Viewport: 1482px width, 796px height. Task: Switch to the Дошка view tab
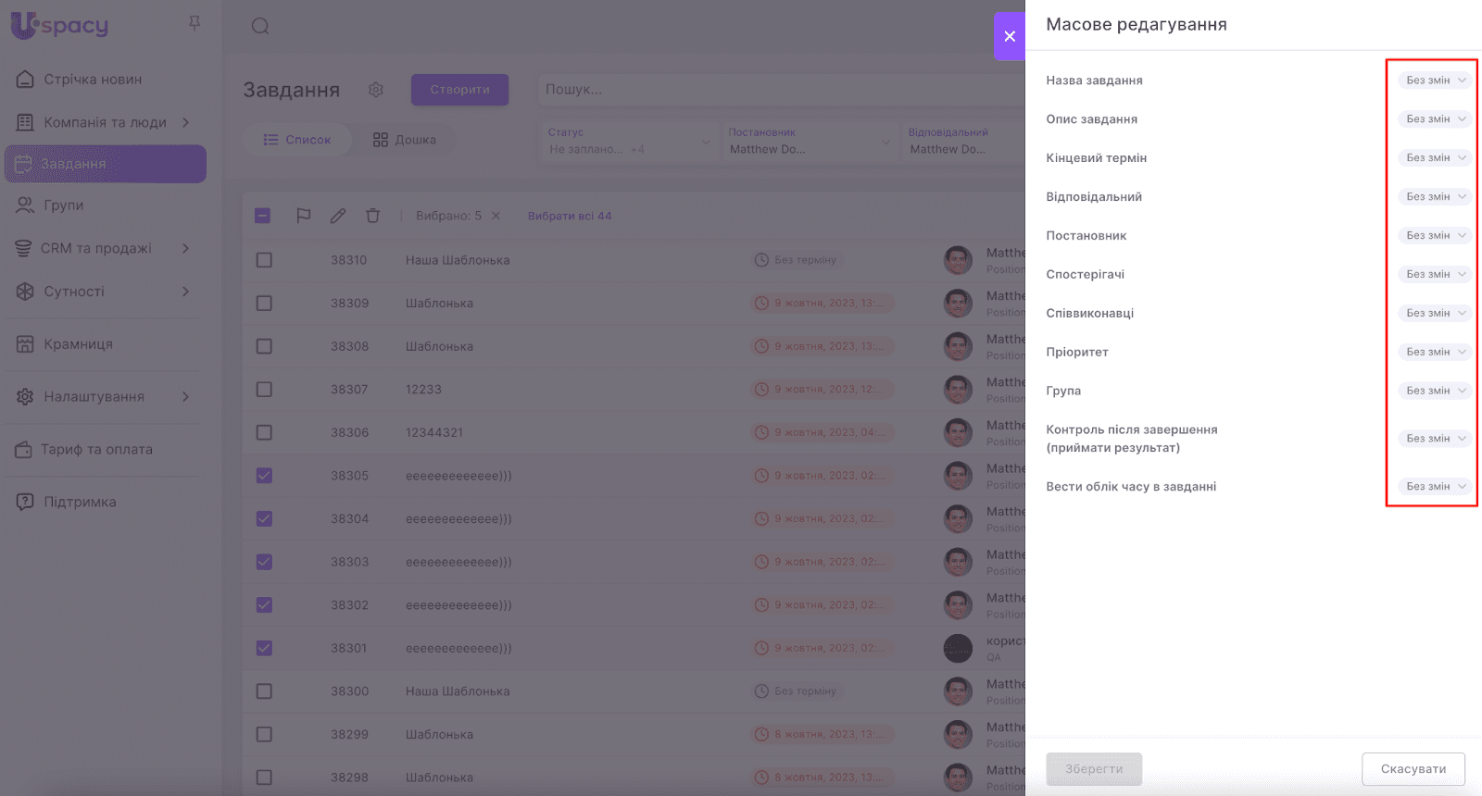405,140
